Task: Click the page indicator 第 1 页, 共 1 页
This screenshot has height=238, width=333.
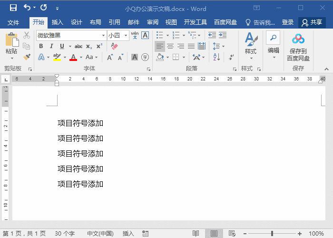Action: pyautogui.click(x=24, y=234)
